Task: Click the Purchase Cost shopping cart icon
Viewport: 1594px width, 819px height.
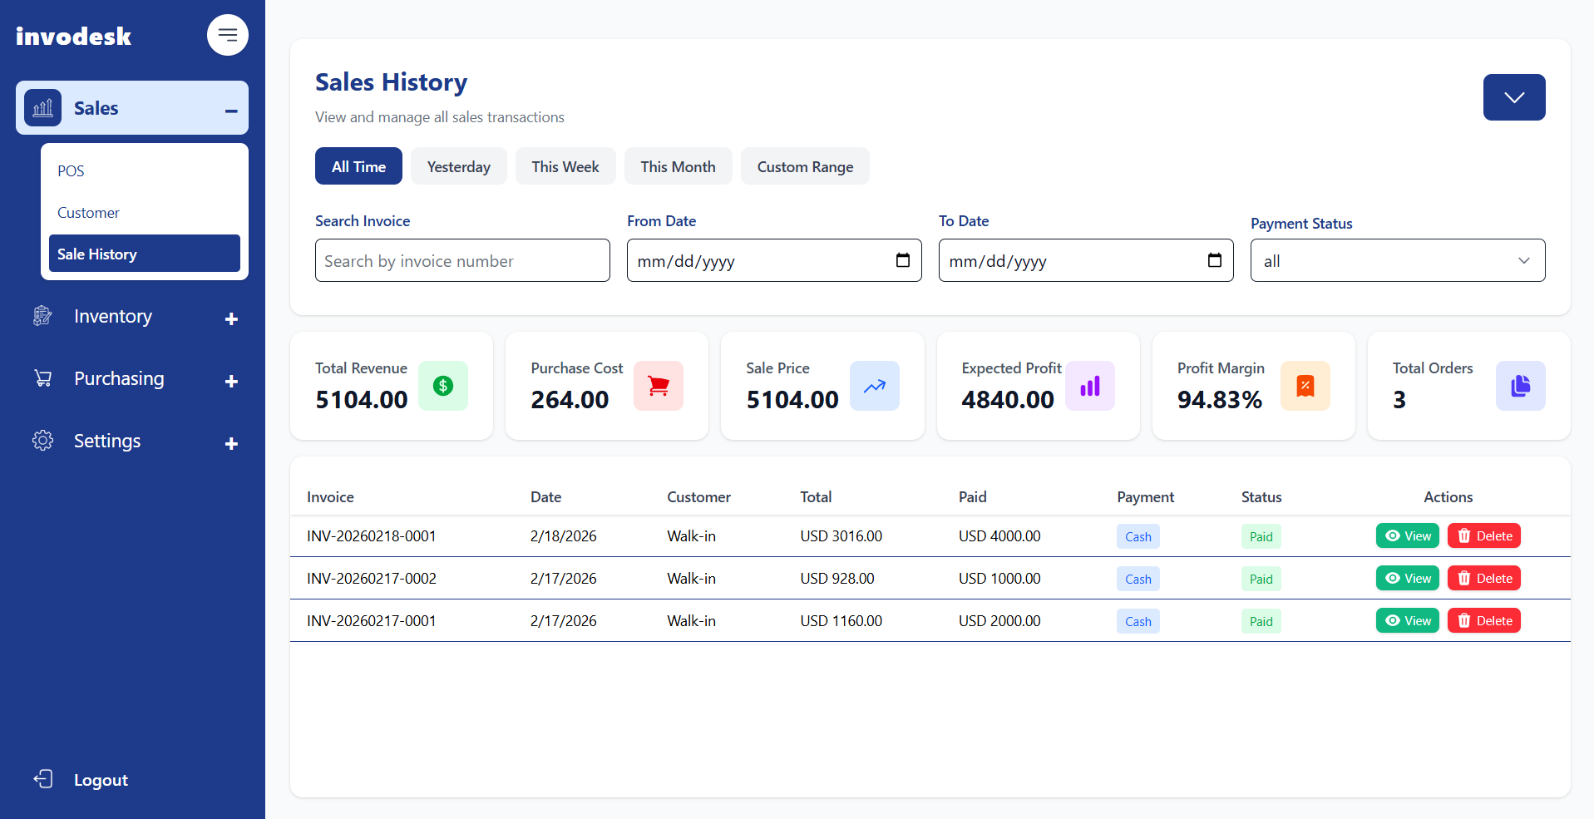Action: [x=658, y=386]
